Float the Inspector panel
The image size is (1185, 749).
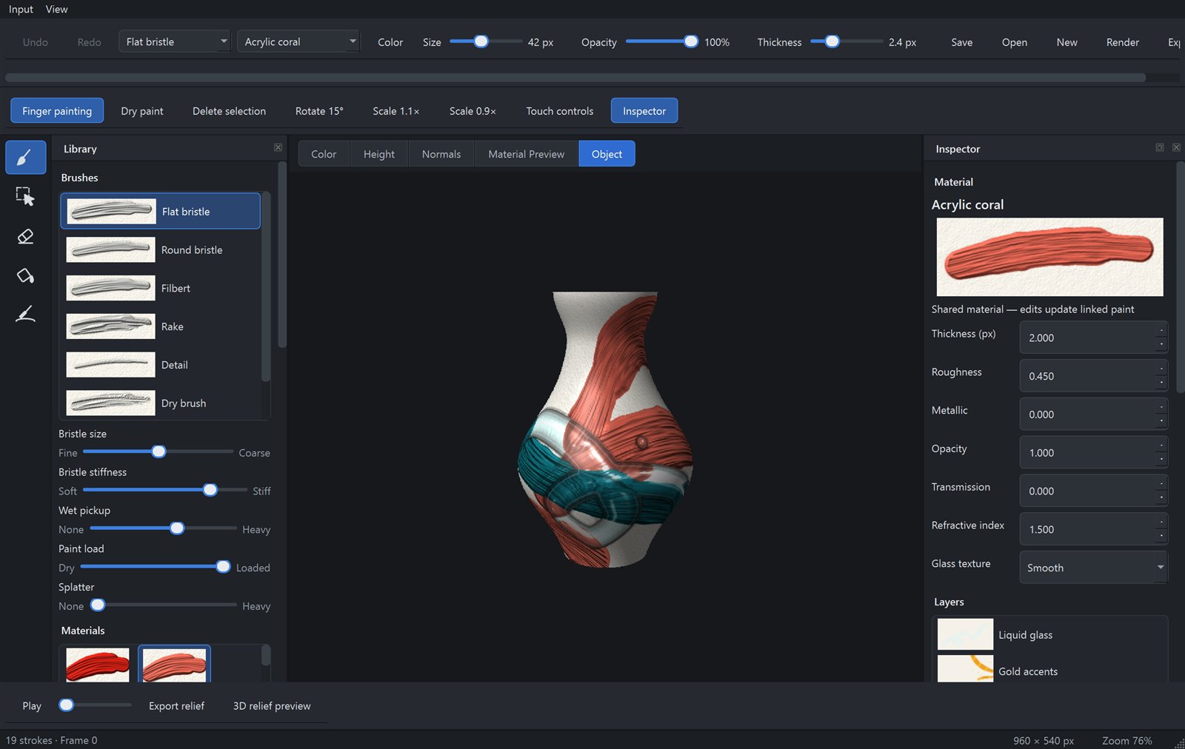click(1160, 148)
